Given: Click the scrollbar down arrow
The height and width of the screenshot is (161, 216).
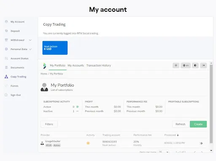Looking at the screenshot, I should tap(211, 150).
